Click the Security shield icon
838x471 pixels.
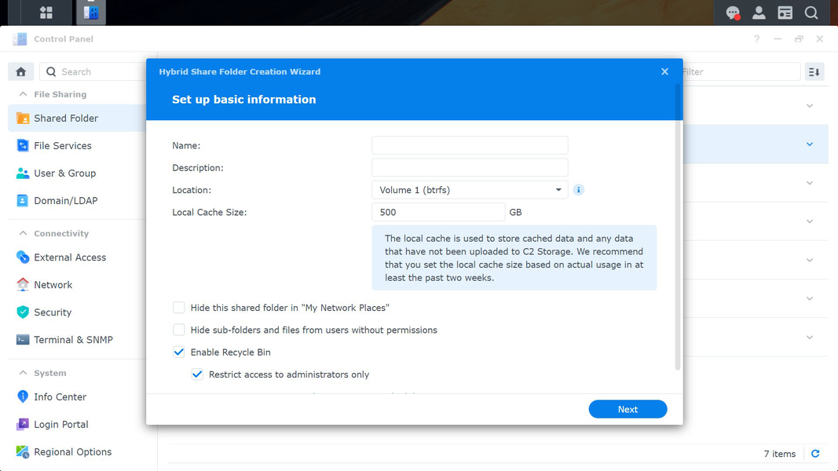click(x=23, y=312)
